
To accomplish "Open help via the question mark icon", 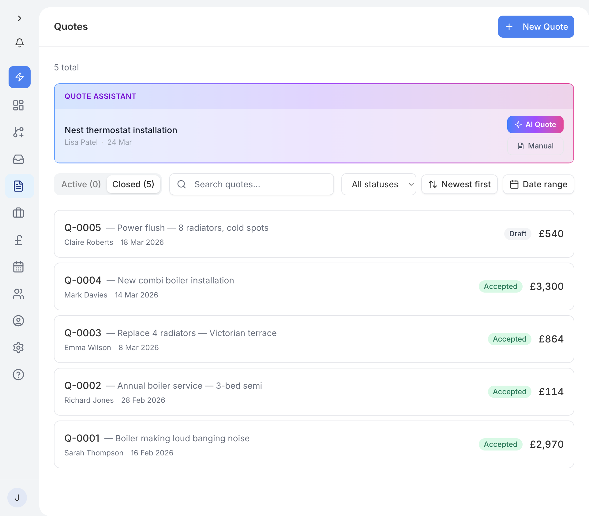I will [x=18, y=374].
